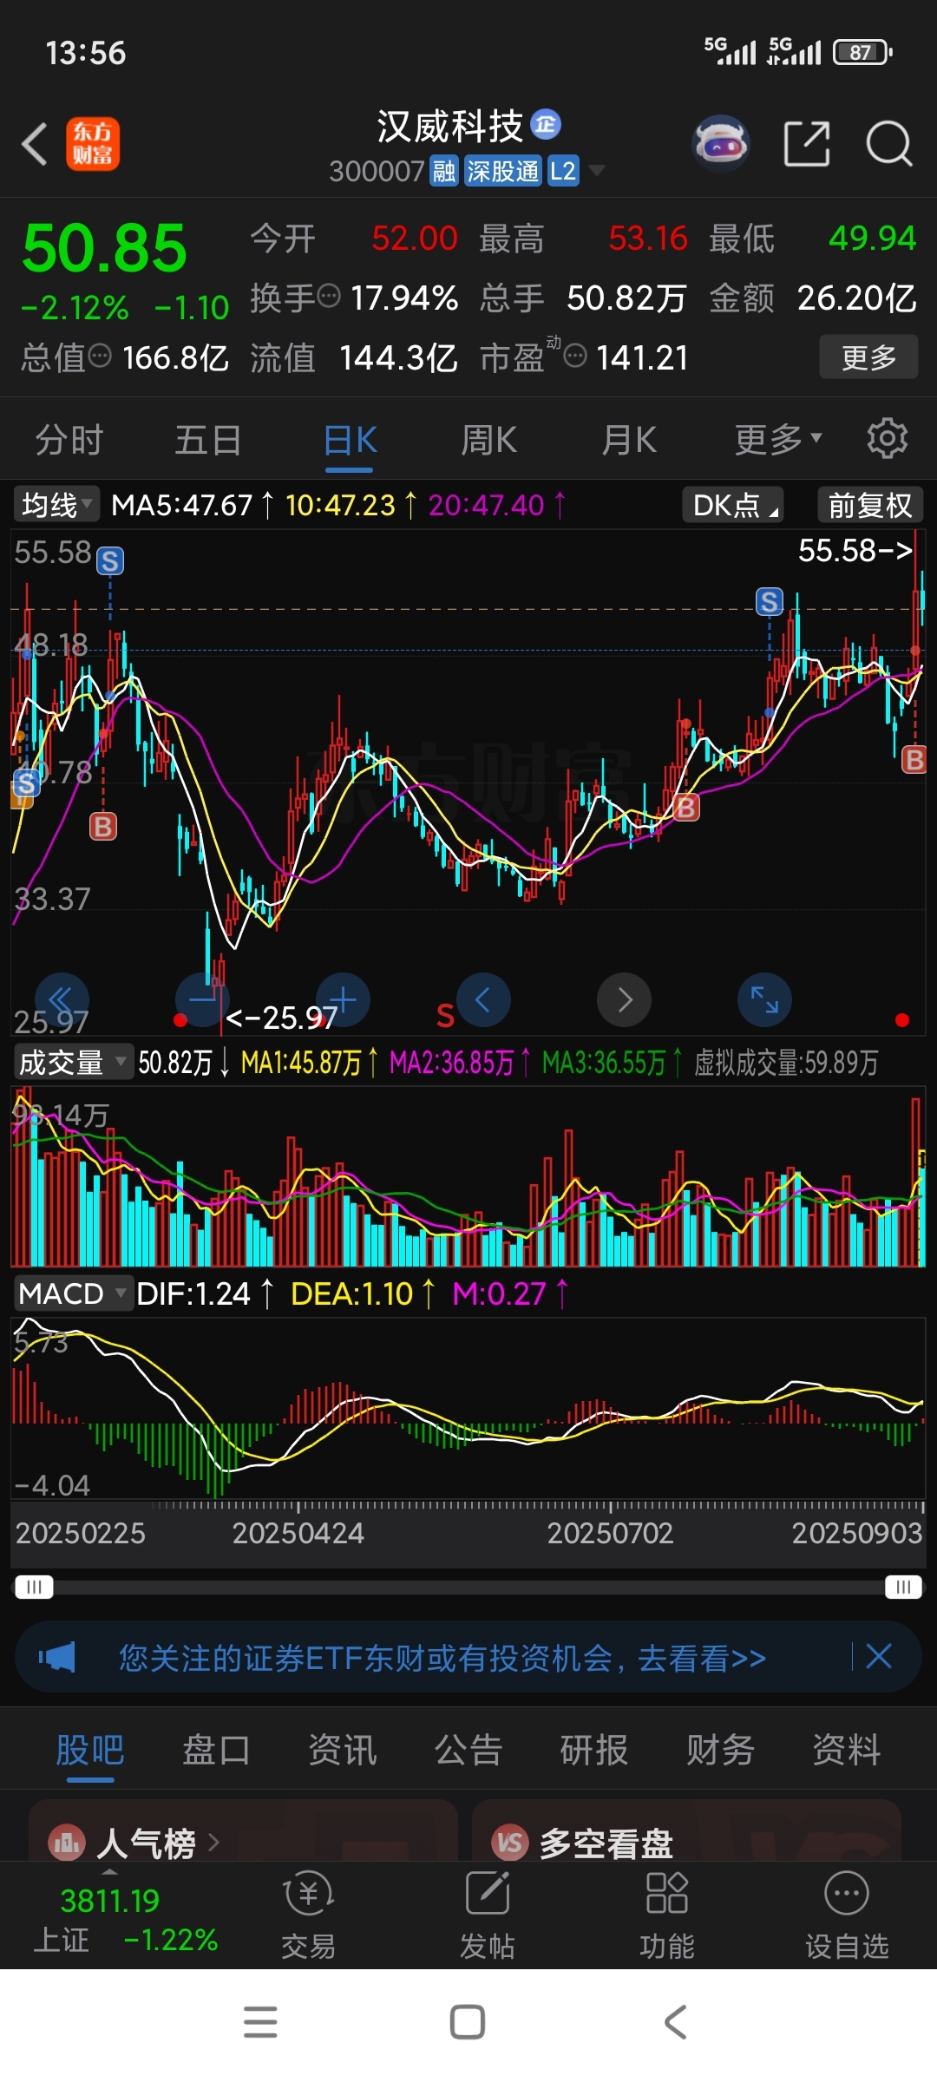The image size is (937, 2082).
Task: Open the 股吧 tab
Action: click(90, 1750)
